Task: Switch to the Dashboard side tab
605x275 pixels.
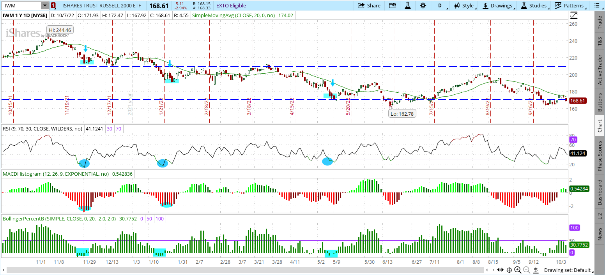Action: [x=600, y=192]
